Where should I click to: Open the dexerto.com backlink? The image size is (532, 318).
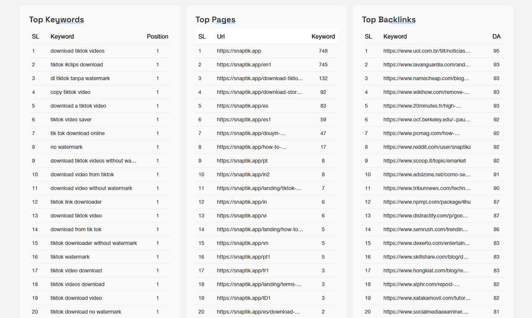coord(426,243)
